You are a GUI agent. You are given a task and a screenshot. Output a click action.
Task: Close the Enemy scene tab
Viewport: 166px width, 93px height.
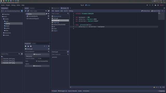click(68, 8)
